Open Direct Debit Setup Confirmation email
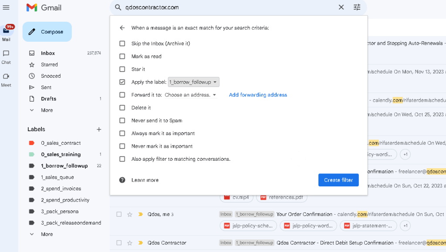Screen dimensions: 446x252 coord(335,242)
